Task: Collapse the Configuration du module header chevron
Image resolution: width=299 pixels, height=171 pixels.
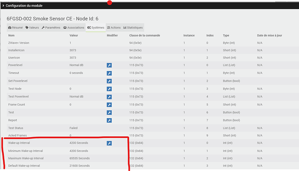Action: click(x=3, y=6)
